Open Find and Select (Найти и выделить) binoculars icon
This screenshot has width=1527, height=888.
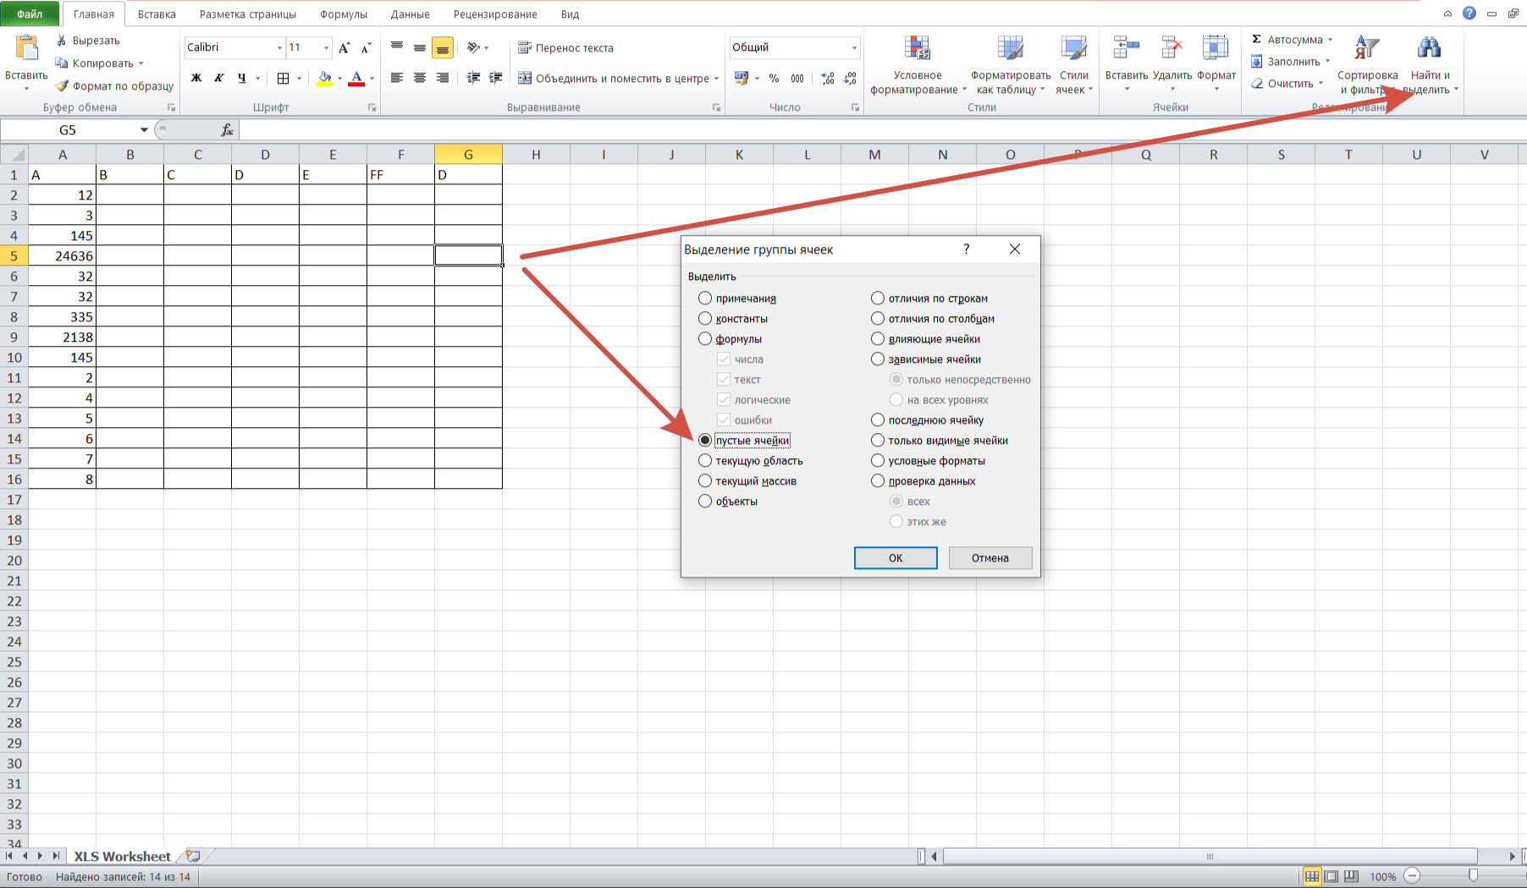pos(1429,49)
